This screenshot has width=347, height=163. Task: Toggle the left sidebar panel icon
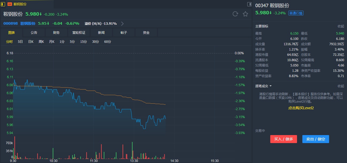pyautogui.click(x=3, y=4)
